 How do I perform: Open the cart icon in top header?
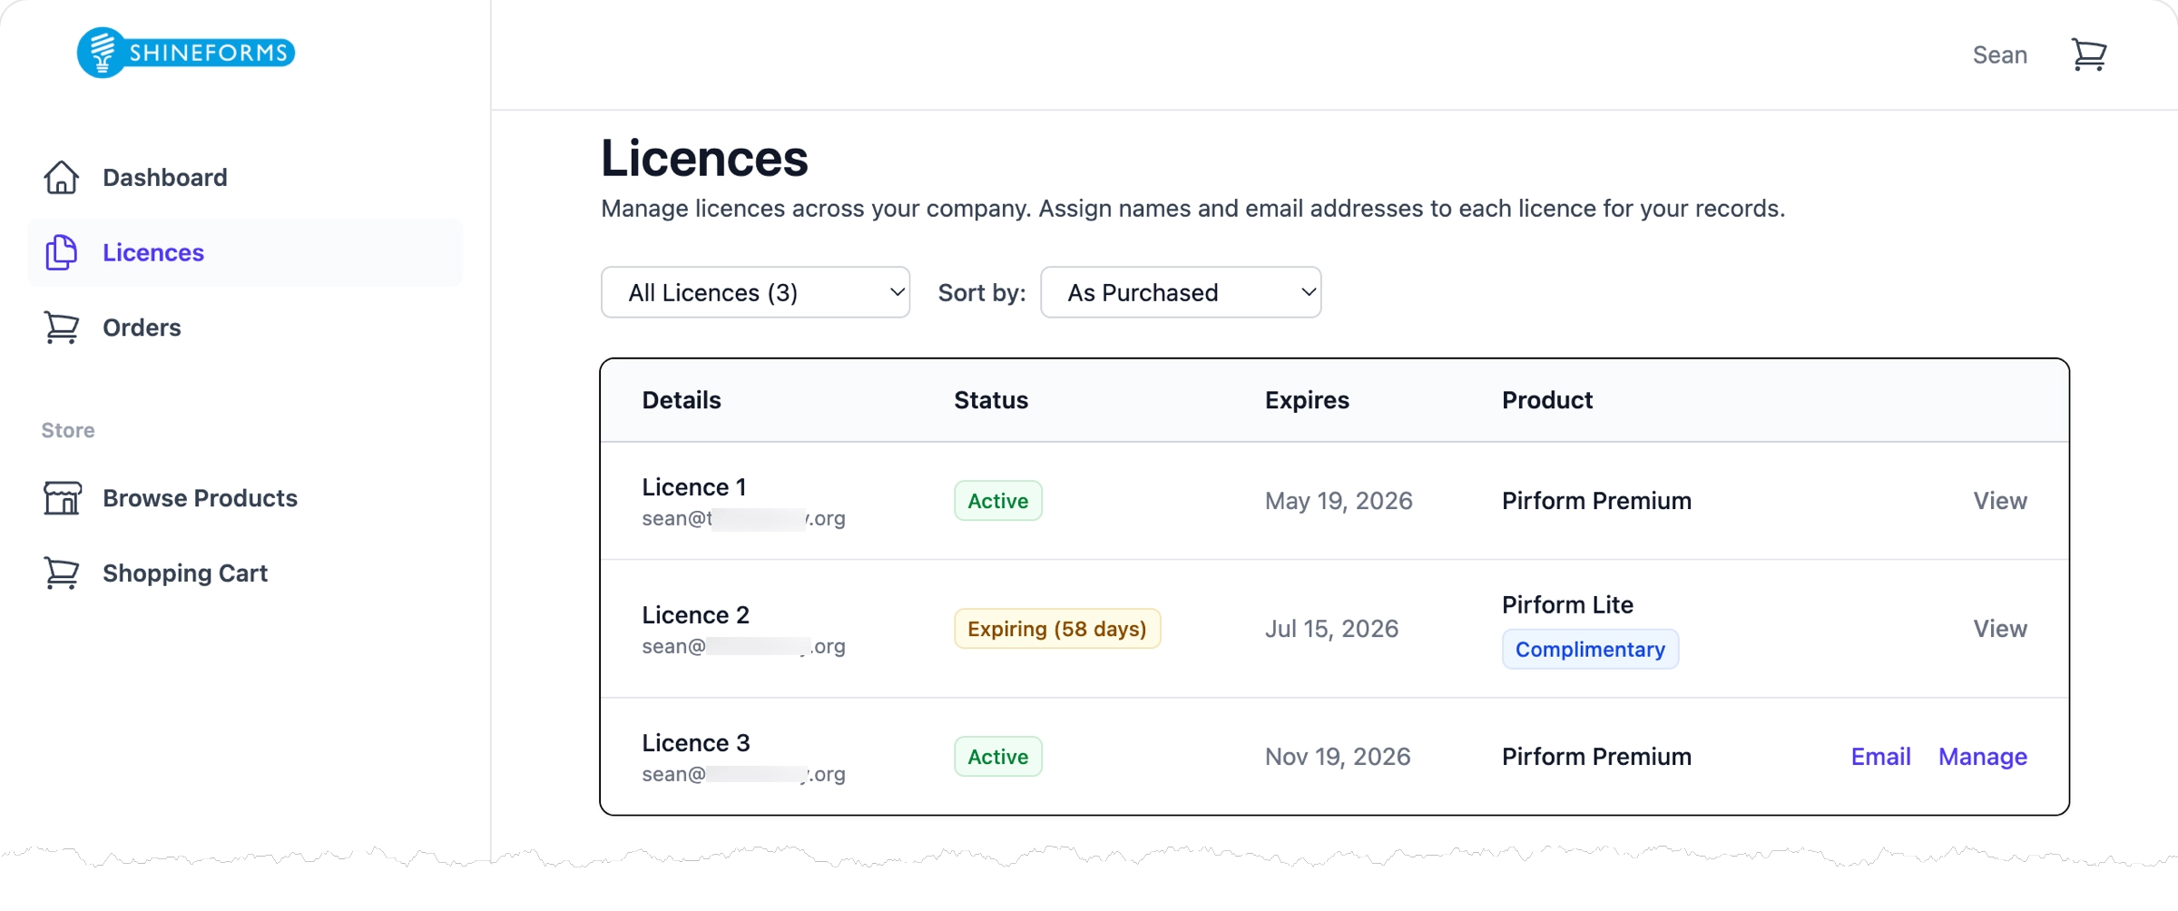[2089, 54]
